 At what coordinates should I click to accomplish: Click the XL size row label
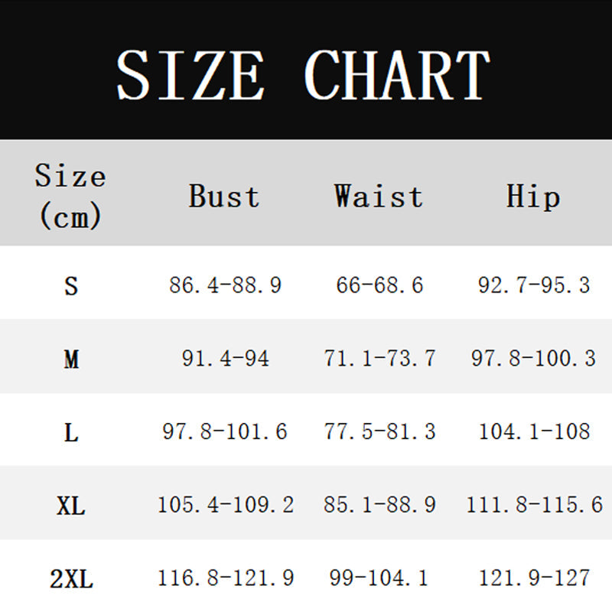[71, 505]
